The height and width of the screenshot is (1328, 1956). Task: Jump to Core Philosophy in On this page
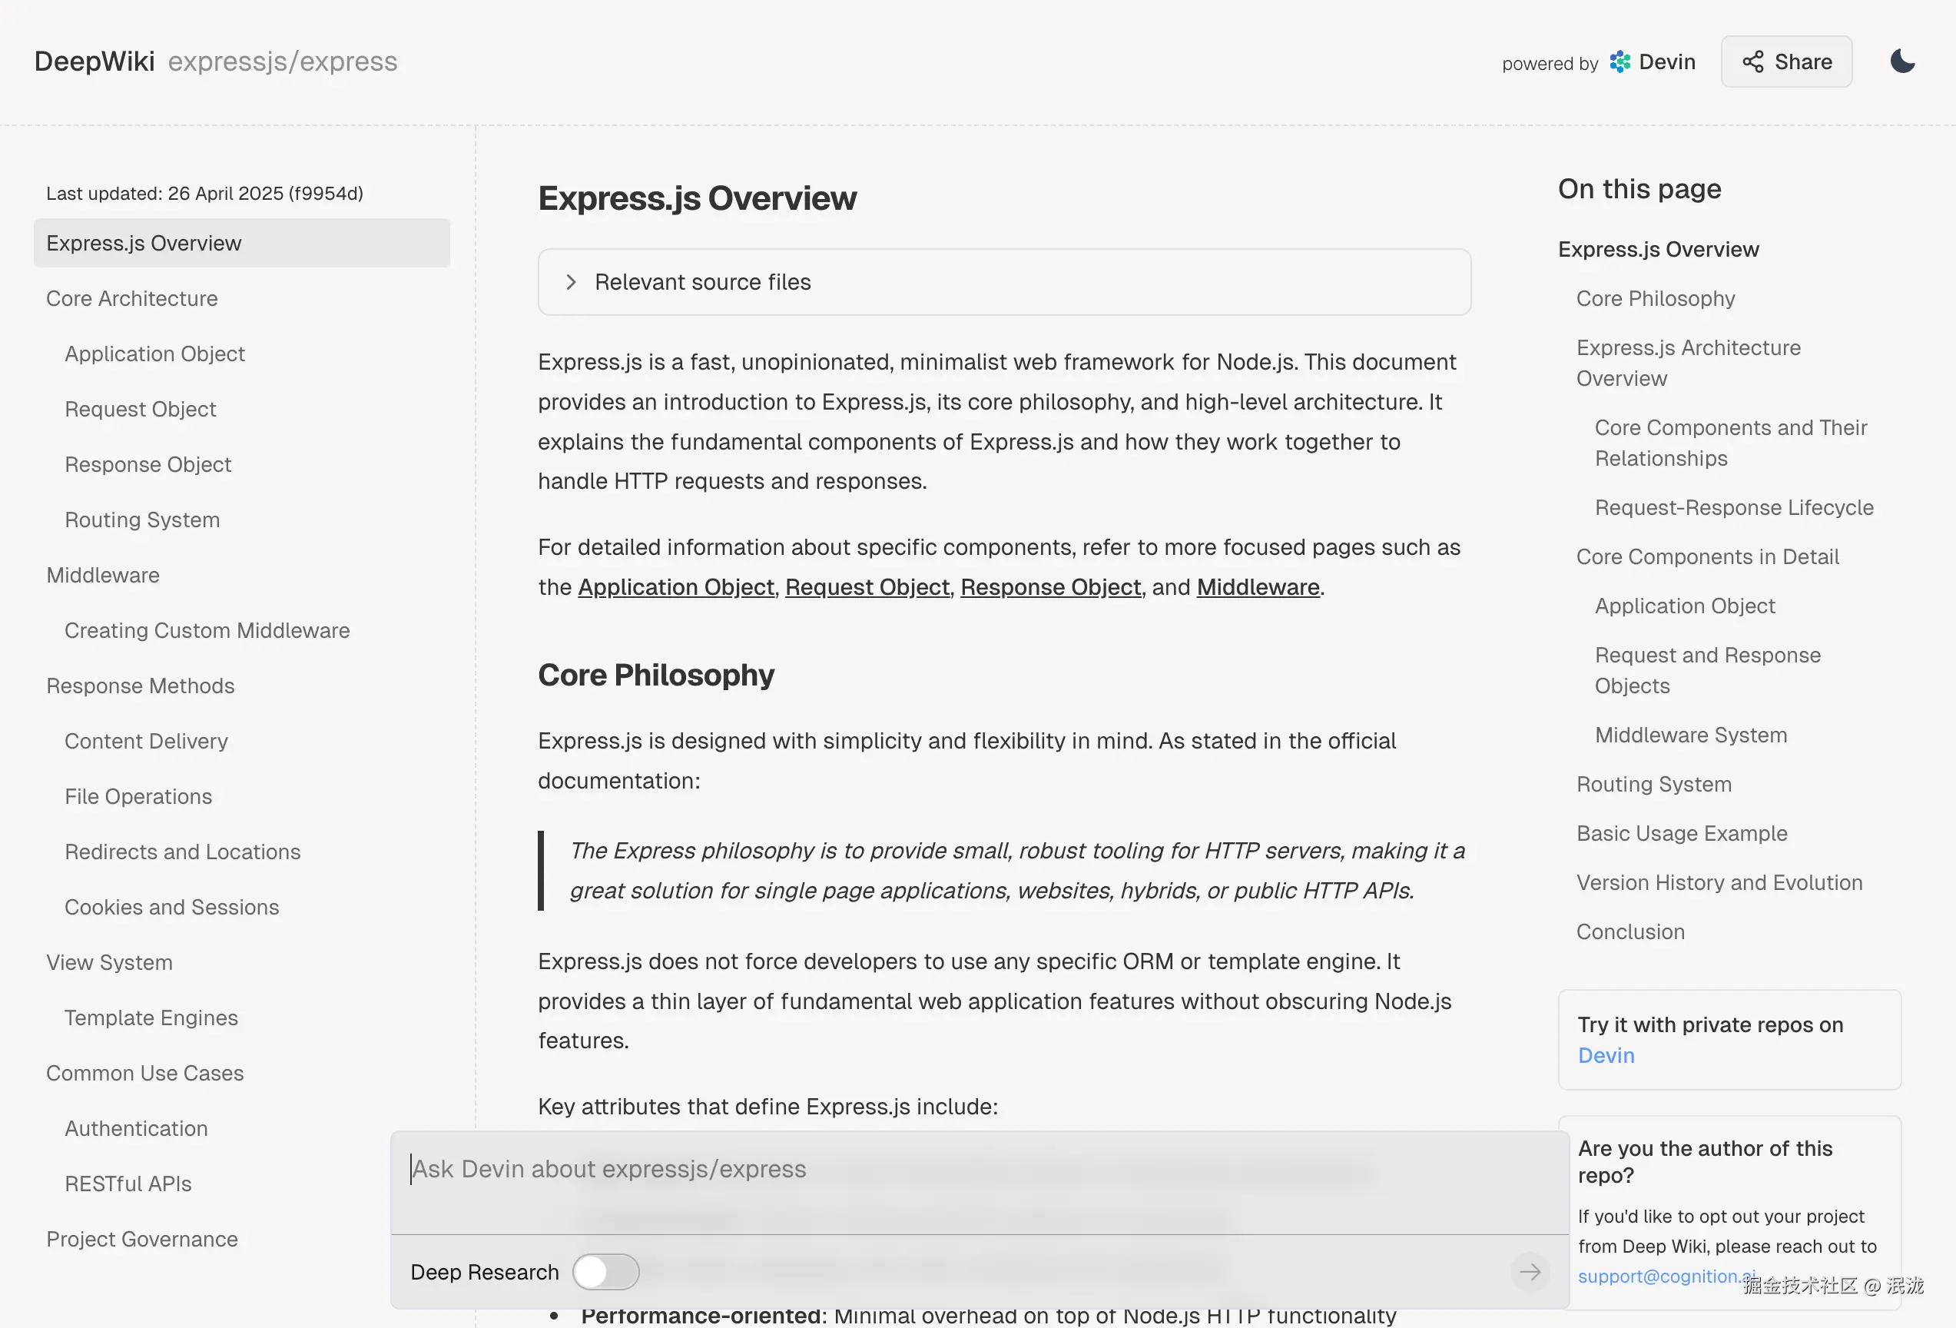[1656, 298]
